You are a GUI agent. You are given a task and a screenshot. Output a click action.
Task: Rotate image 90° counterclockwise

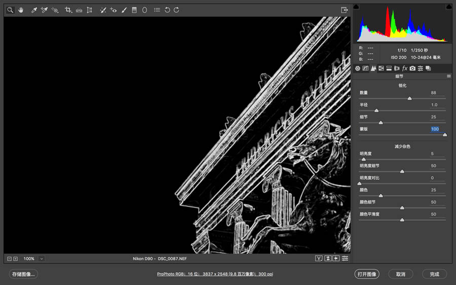coord(167,10)
